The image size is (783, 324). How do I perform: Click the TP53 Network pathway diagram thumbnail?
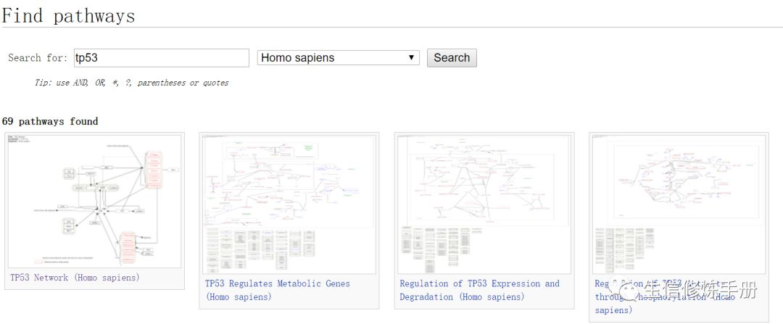[94, 201]
